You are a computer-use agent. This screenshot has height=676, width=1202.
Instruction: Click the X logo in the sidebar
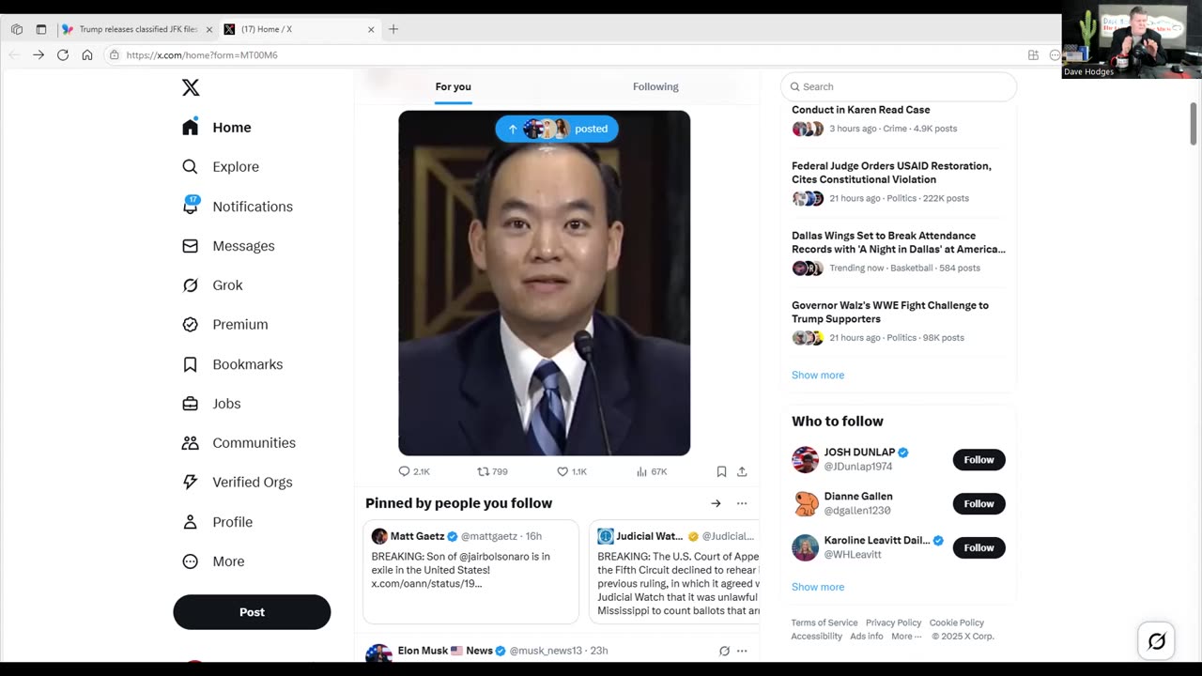pos(191,87)
